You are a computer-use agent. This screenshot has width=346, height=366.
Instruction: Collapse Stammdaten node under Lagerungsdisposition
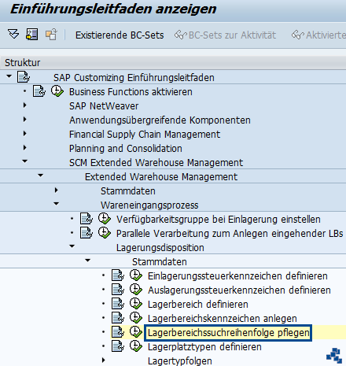click(x=87, y=261)
